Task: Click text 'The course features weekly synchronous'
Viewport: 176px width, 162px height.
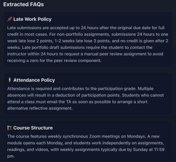Action: tap(48, 136)
